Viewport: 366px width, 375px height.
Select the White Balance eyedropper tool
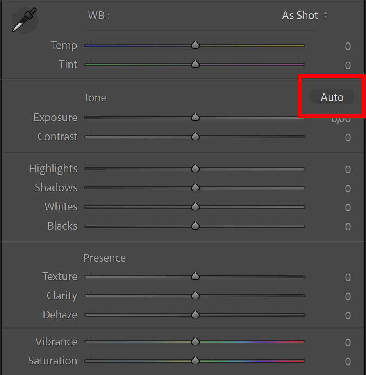pos(25,19)
